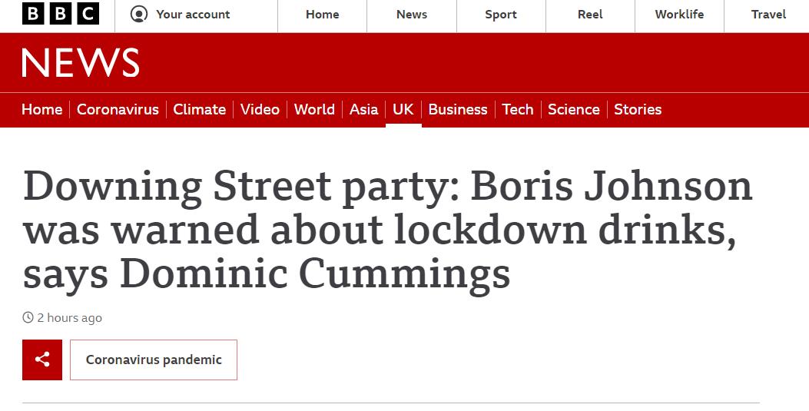809x411 pixels.
Task: Open Worklife in top navigation
Action: pos(679,15)
